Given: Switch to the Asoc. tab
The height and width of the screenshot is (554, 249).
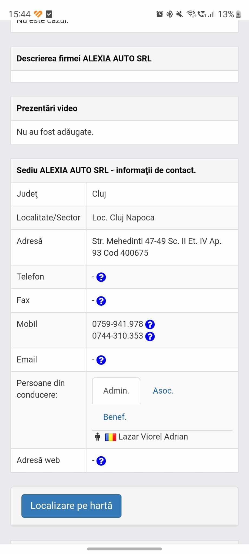Looking at the screenshot, I should tap(163, 391).
